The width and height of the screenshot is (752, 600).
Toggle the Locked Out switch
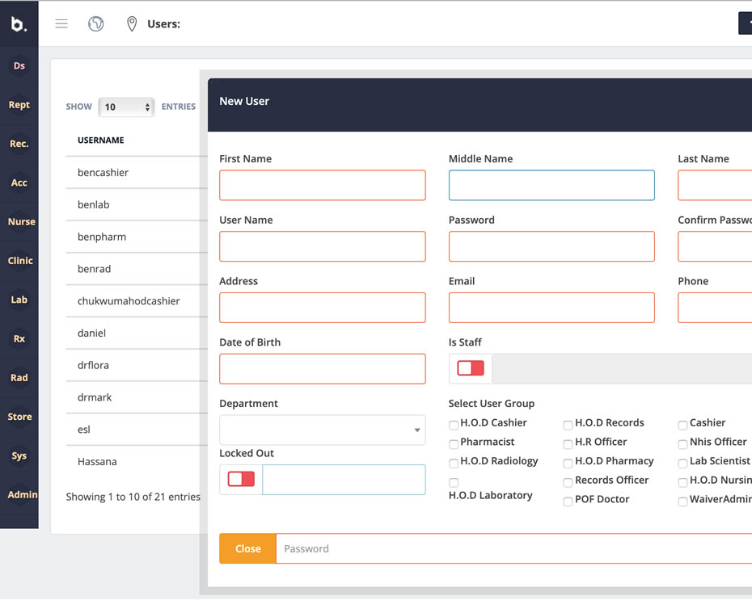click(x=241, y=479)
